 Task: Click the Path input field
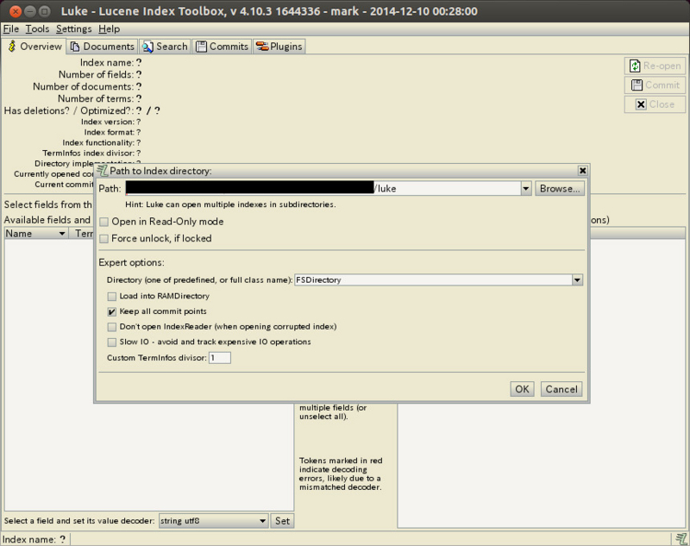pos(323,189)
